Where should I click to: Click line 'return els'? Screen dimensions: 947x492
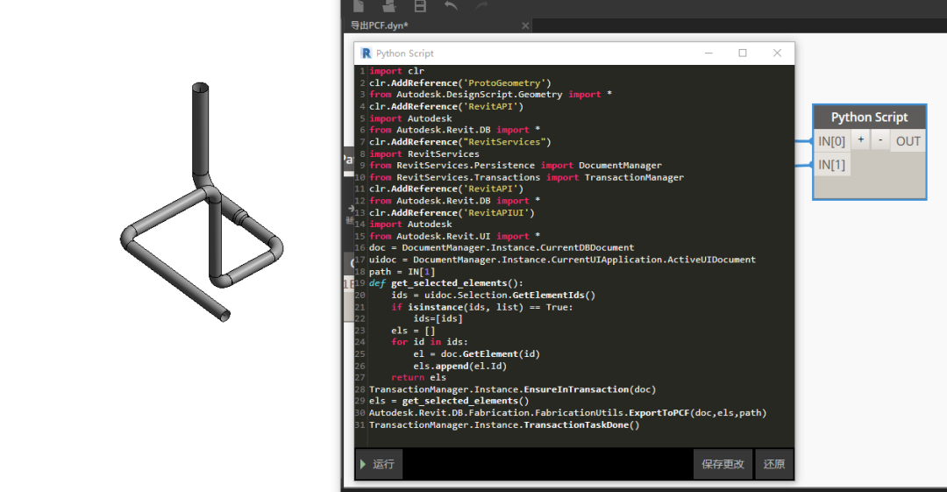tap(418, 378)
